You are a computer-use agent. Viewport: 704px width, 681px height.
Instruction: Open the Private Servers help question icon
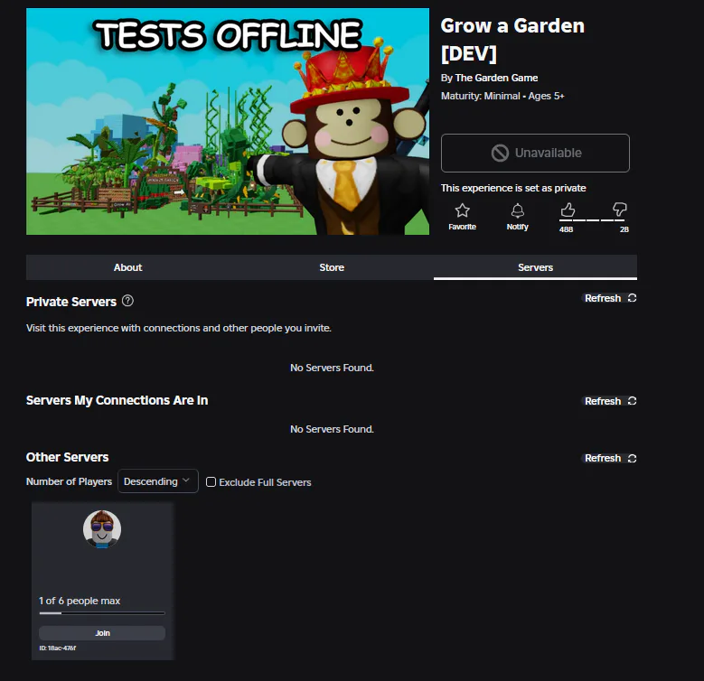[127, 301]
